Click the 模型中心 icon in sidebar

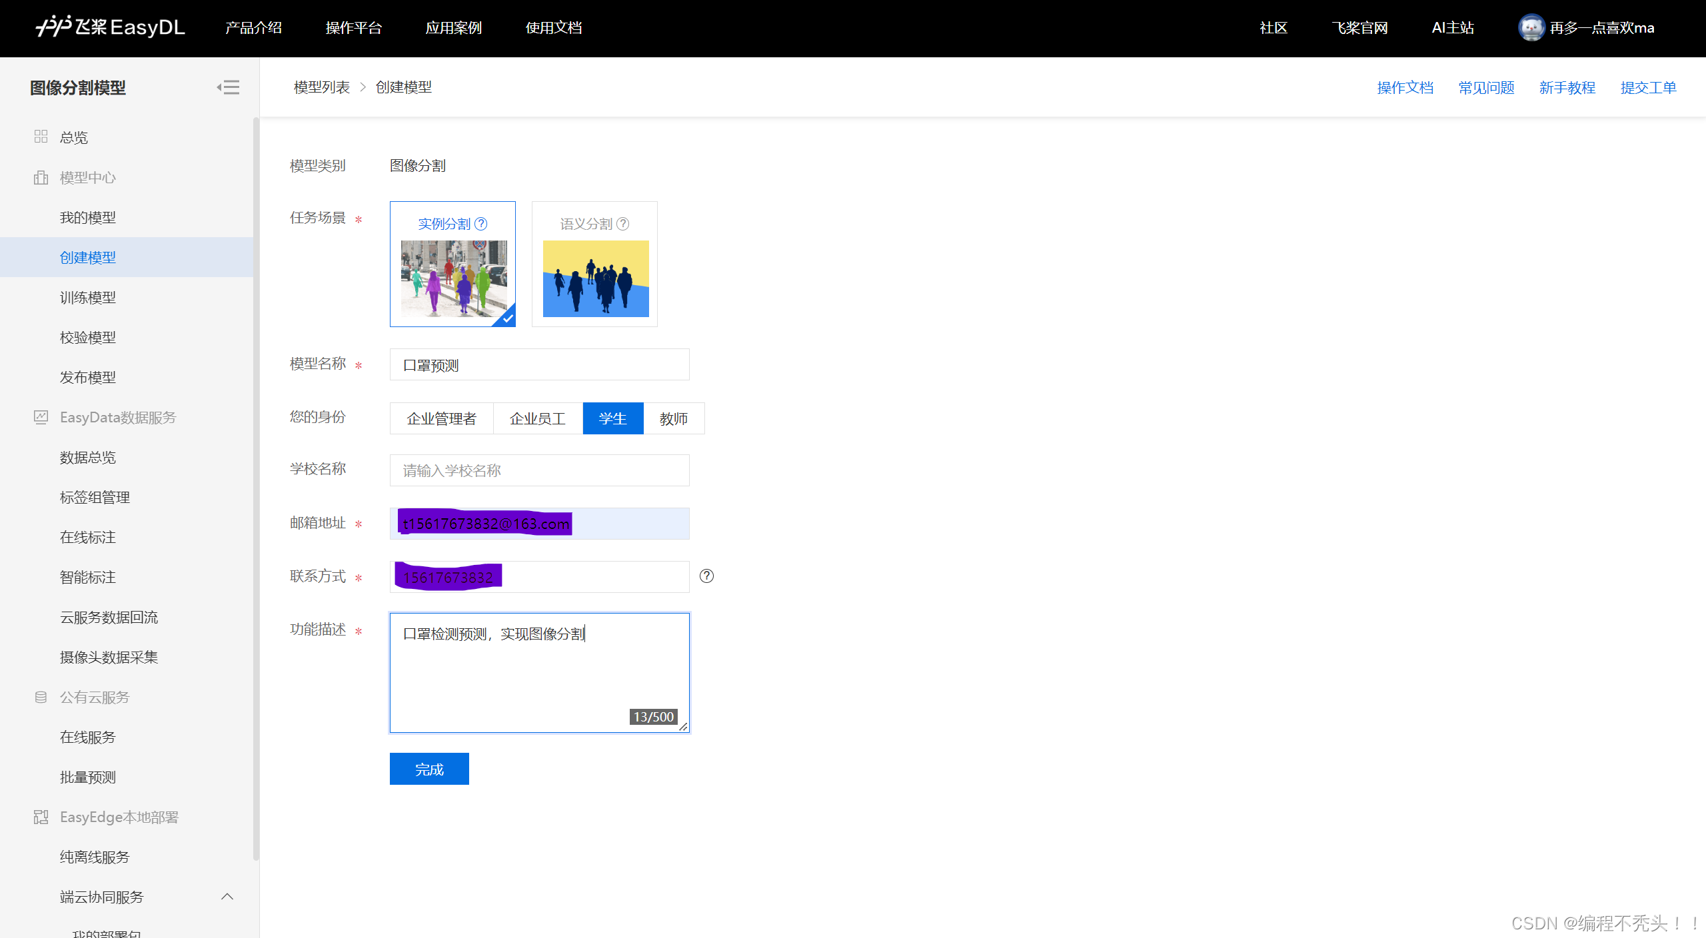point(41,177)
